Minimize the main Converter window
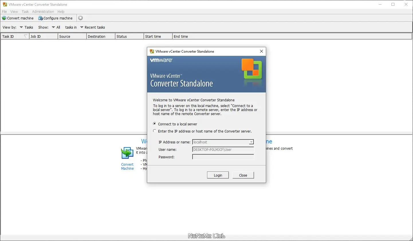The height and width of the screenshot is (241, 413). tap(380, 4)
